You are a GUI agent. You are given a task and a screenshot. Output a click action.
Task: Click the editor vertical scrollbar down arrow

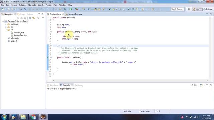click(x=210, y=78)
